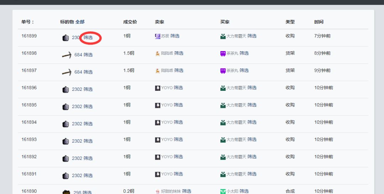
Task: Open YOYO seller avatar in order 161895
Action: 158,105
